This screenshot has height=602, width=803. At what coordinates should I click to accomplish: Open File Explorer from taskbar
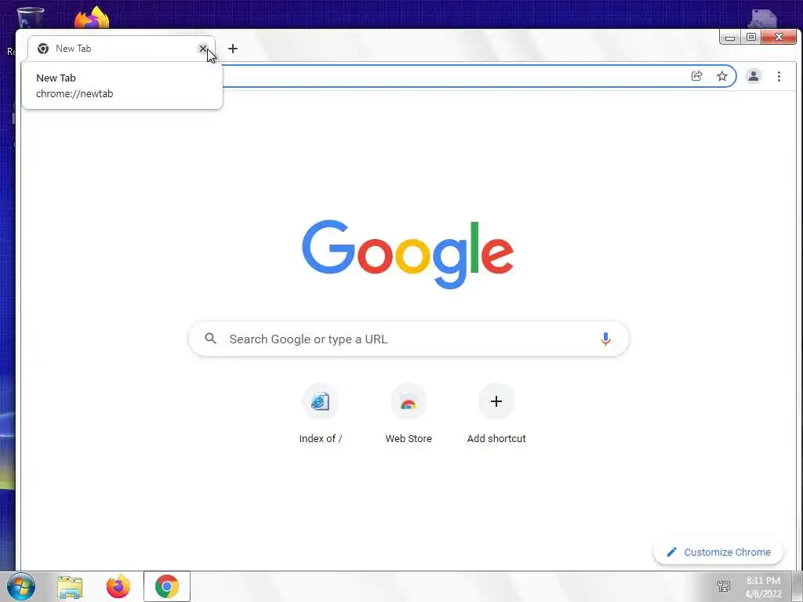[x=70, y=586]
